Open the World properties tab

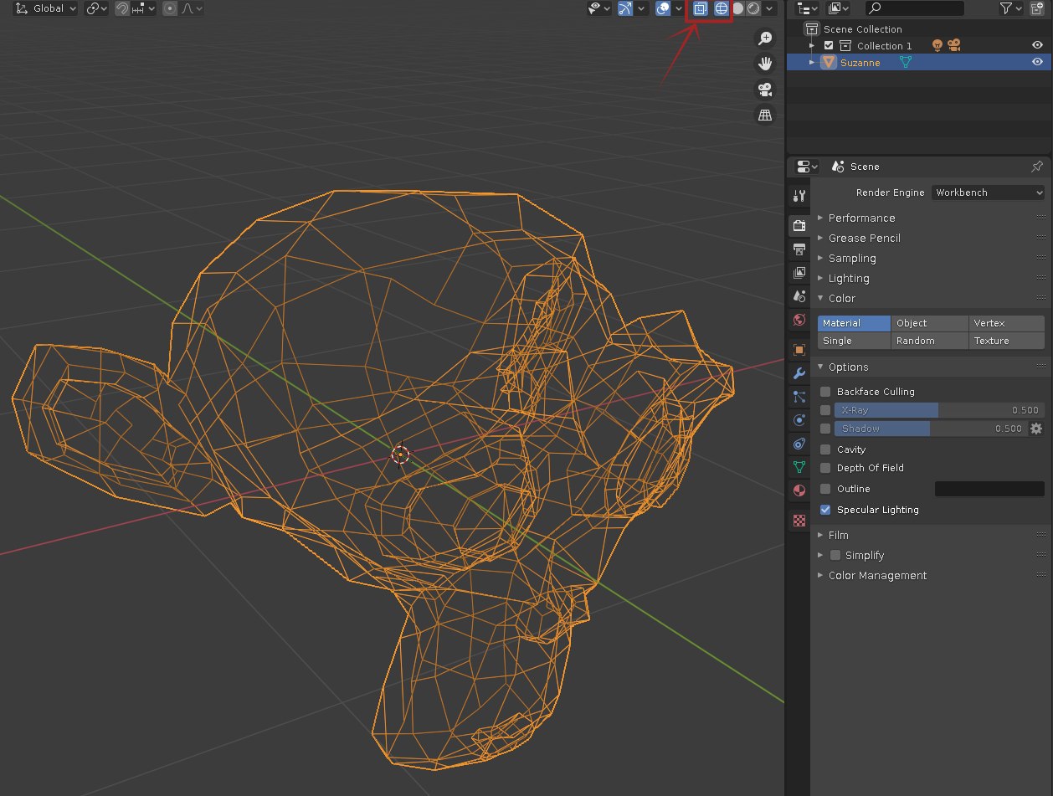point(799,320)
